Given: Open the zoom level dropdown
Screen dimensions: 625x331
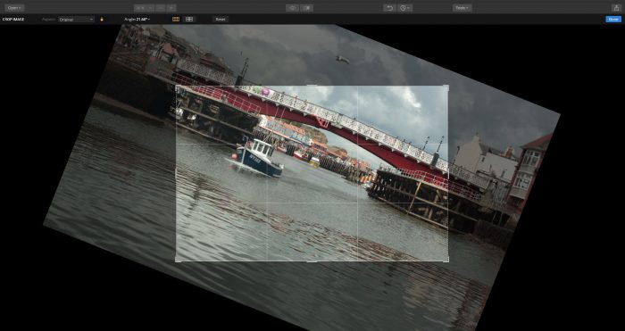Looking at the screenshot, I should click(144, 8).
